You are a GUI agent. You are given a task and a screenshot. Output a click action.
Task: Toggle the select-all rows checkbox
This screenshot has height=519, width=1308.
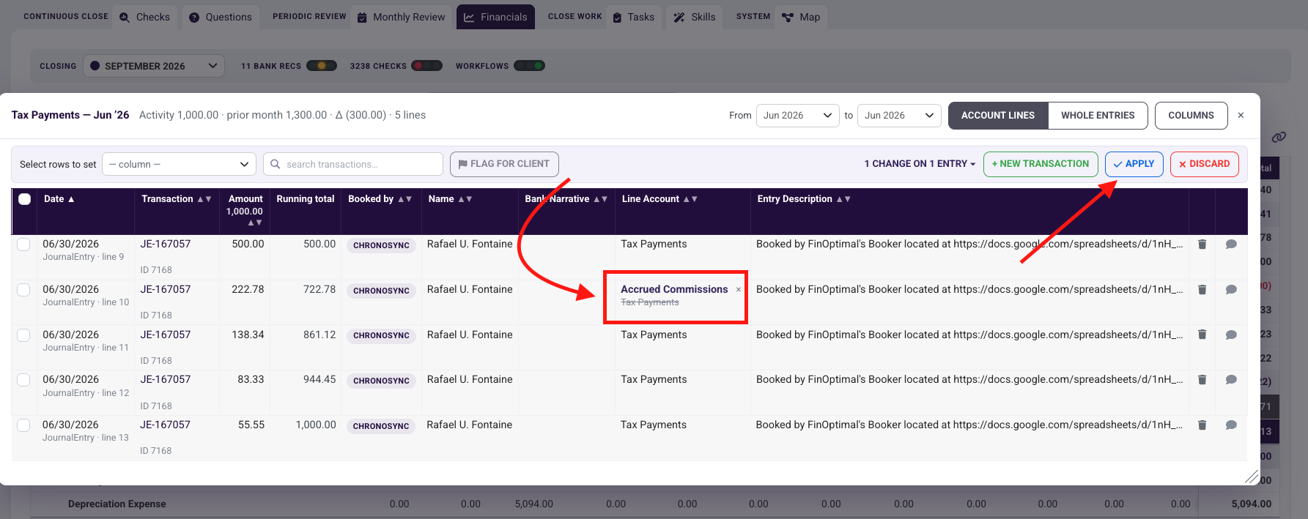[24, 199]
